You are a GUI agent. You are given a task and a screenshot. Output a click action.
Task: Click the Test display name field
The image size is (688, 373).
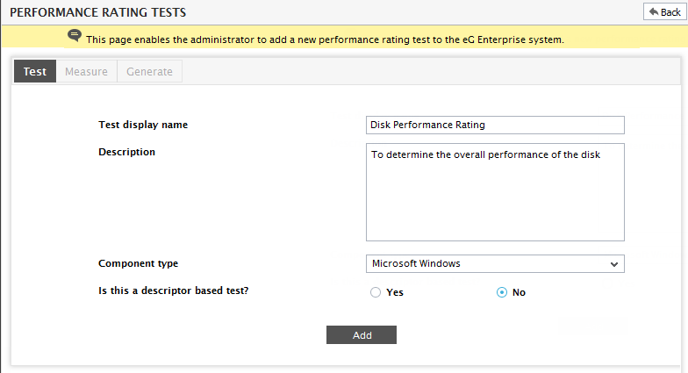coord(495,125)
